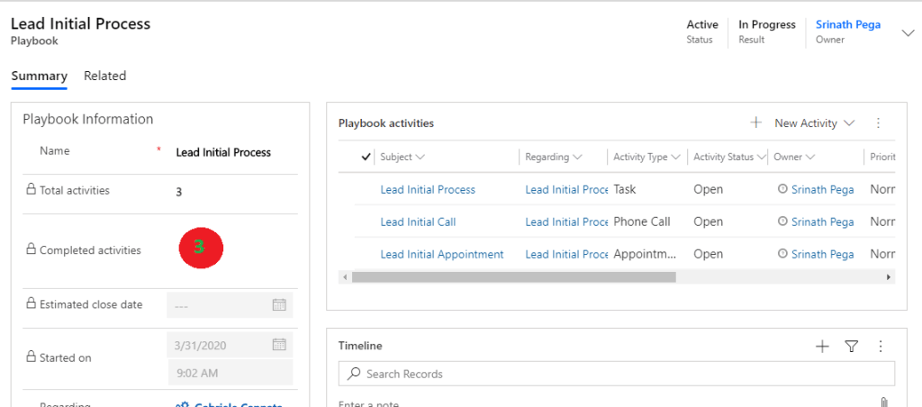This screenshot has width=922, height=407.
Task: Open the Lead Initial Call activity link
Action: click(x=418, y=222)
